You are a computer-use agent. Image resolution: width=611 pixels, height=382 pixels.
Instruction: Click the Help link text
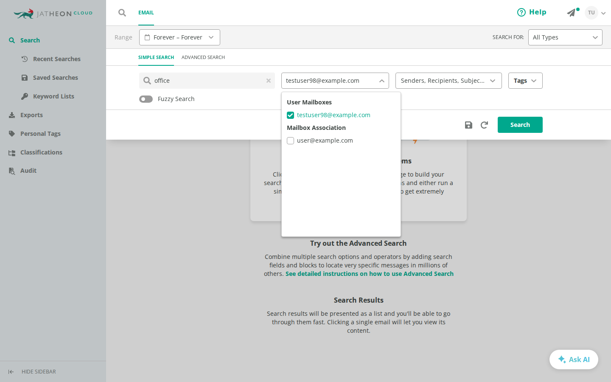[x=538, y=12]
